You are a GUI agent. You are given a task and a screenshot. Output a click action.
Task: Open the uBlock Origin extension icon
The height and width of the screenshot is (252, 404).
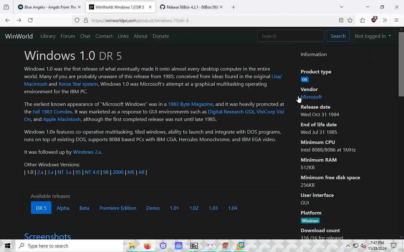[x=374, y=20]
